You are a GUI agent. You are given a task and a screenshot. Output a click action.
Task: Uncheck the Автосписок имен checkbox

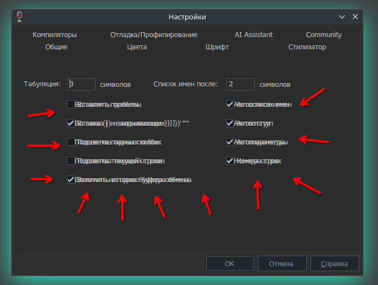(x=229, y=104)
